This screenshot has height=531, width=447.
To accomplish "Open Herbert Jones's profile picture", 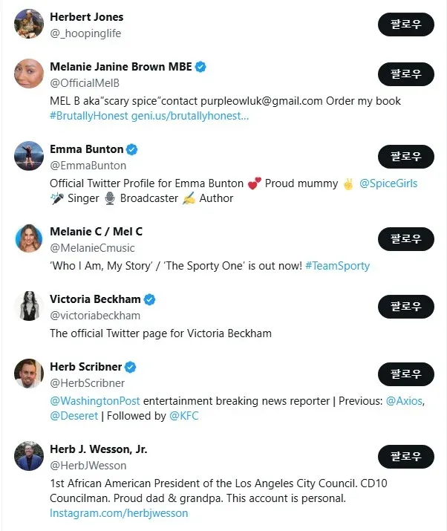I will (x=29, y=24).
